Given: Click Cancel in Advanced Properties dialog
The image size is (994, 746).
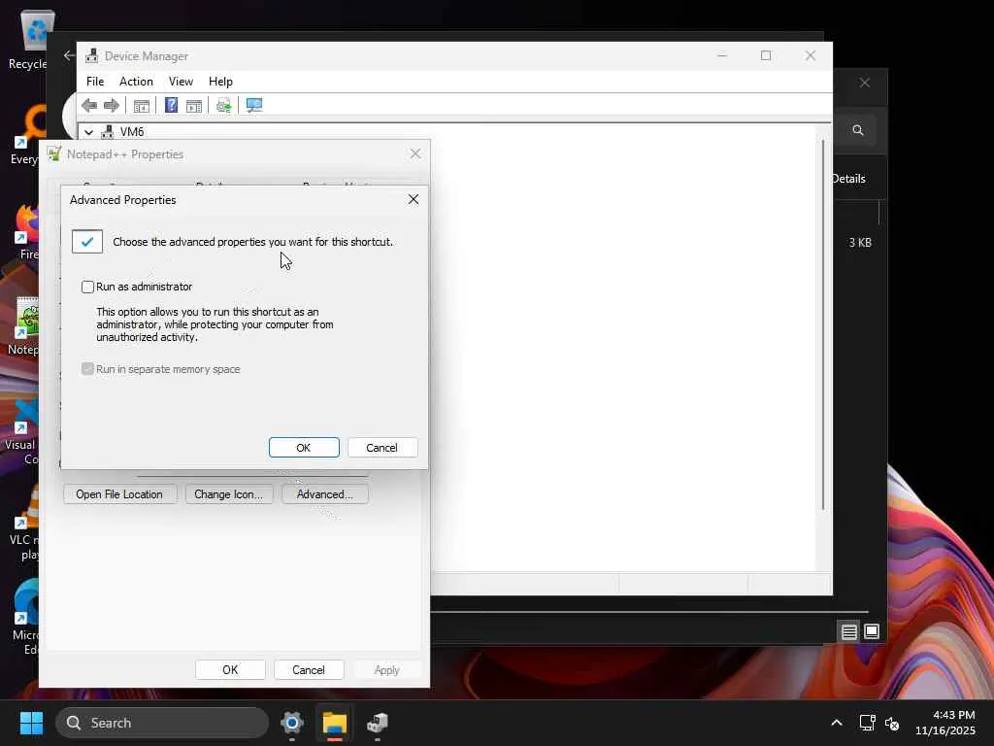Looking at the screenshot, I should pyautogui.click(x=382, y=447).
